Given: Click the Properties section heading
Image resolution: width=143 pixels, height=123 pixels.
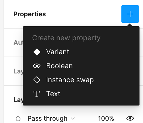Looking at the screenshot, I should tap(29, 14).
